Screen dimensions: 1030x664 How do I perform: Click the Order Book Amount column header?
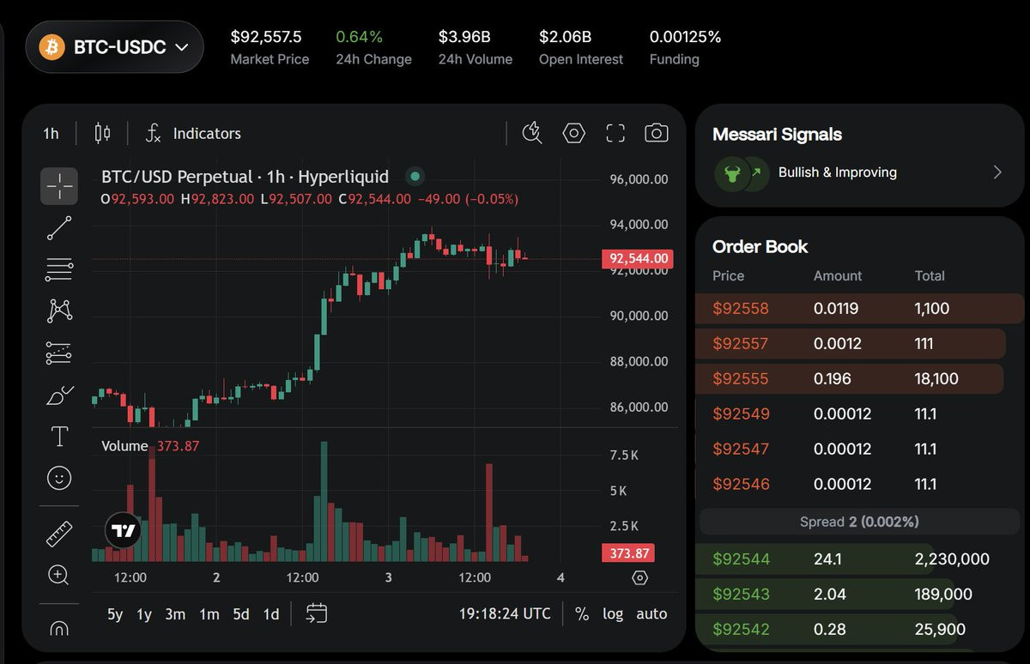[838, 276]
